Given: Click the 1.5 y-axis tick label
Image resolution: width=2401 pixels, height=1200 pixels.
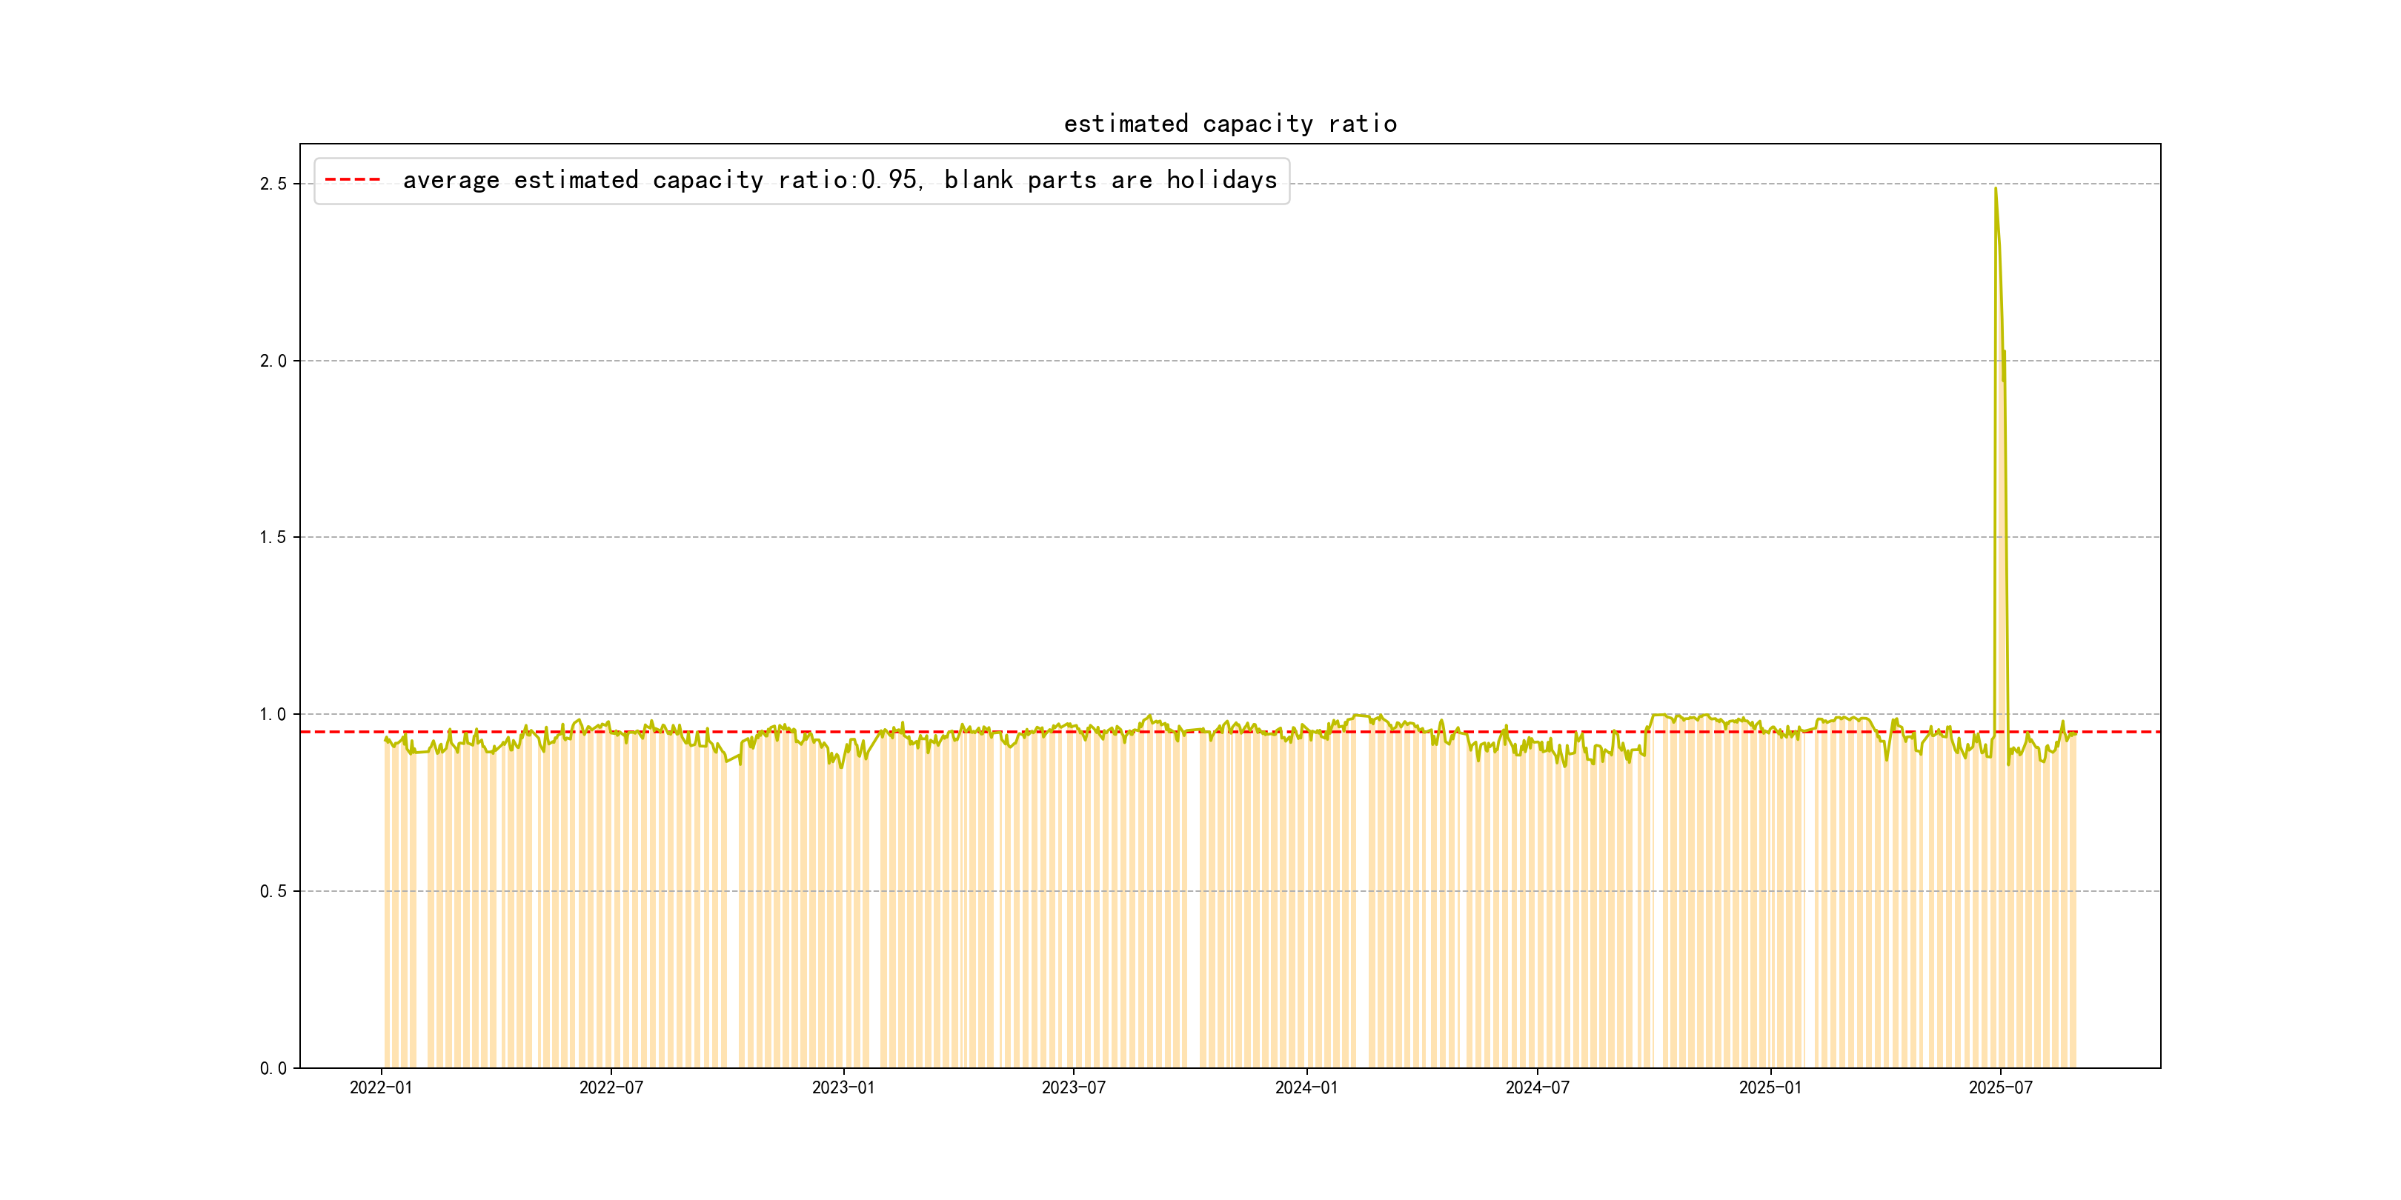Looking at the screenshot, I should pos(273,536).
